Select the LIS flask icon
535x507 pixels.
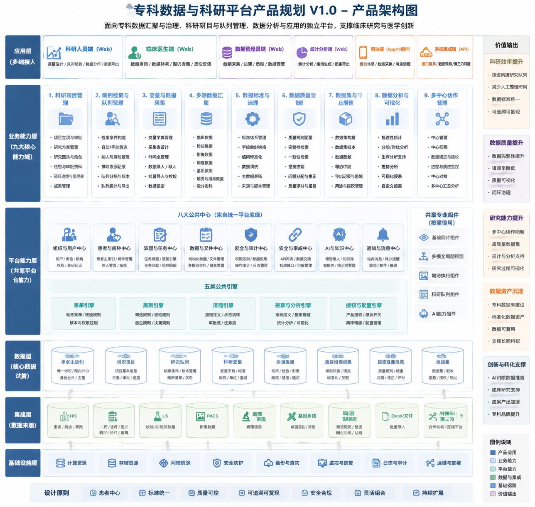click(157, 416)
